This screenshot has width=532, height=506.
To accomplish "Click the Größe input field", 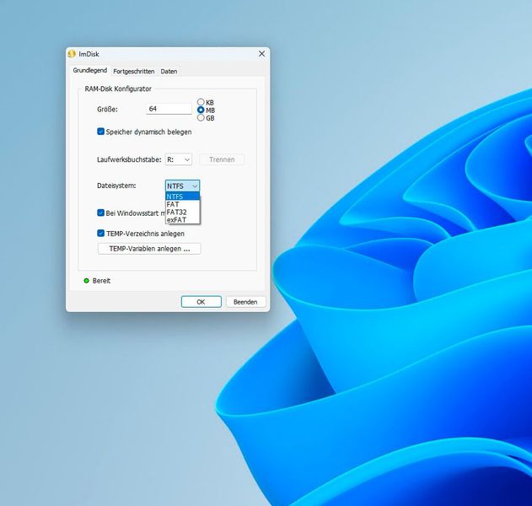I will click(169, 109).
